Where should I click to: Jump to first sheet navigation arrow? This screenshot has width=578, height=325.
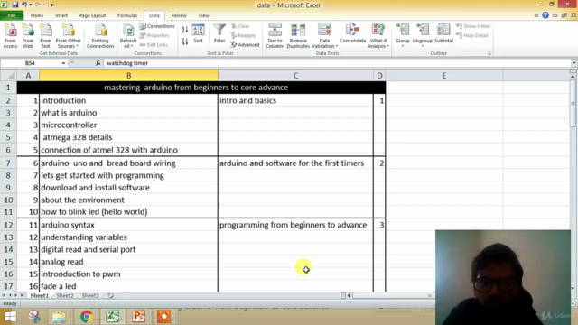4,295
